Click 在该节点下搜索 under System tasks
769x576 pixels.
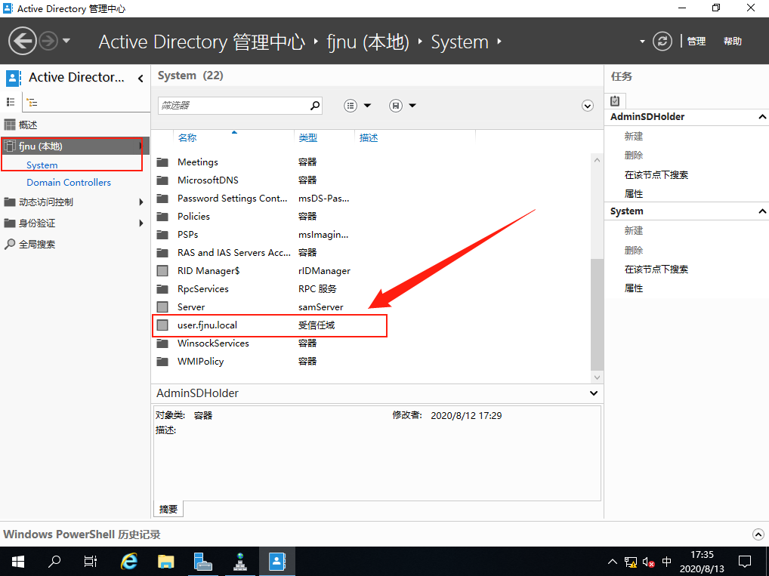656,269
